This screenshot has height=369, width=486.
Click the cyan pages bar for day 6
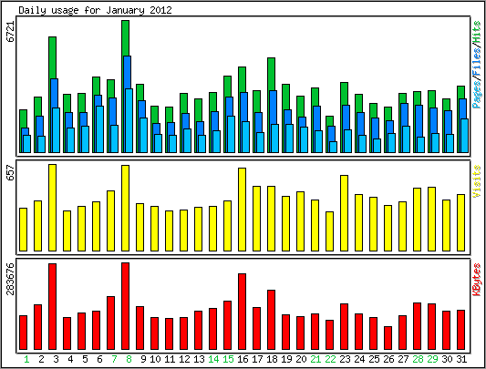(x=99, y=129)
